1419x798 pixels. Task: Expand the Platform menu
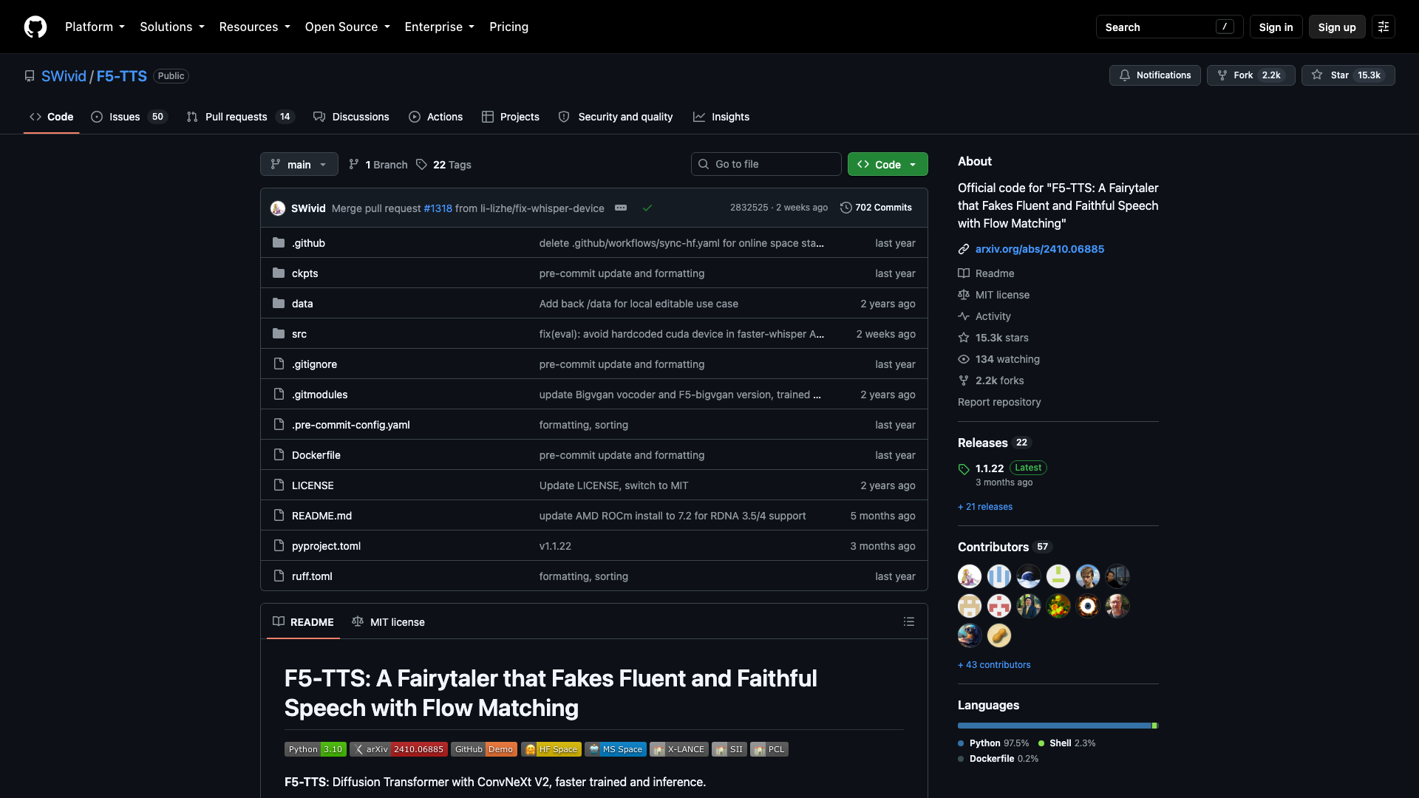click(95, 27)
